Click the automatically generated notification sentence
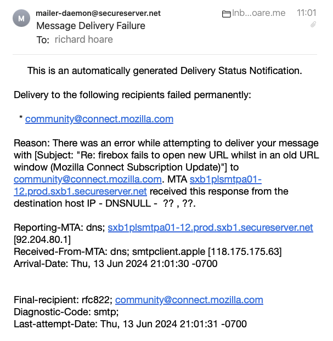This screenshot has width=333, height=341. 165,71
